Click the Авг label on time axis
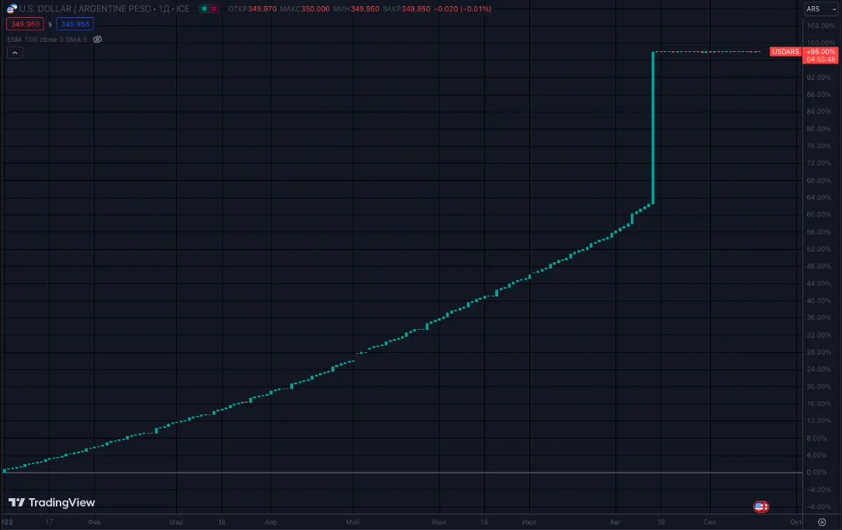This screenshot has width=842, height=530. 615,522
